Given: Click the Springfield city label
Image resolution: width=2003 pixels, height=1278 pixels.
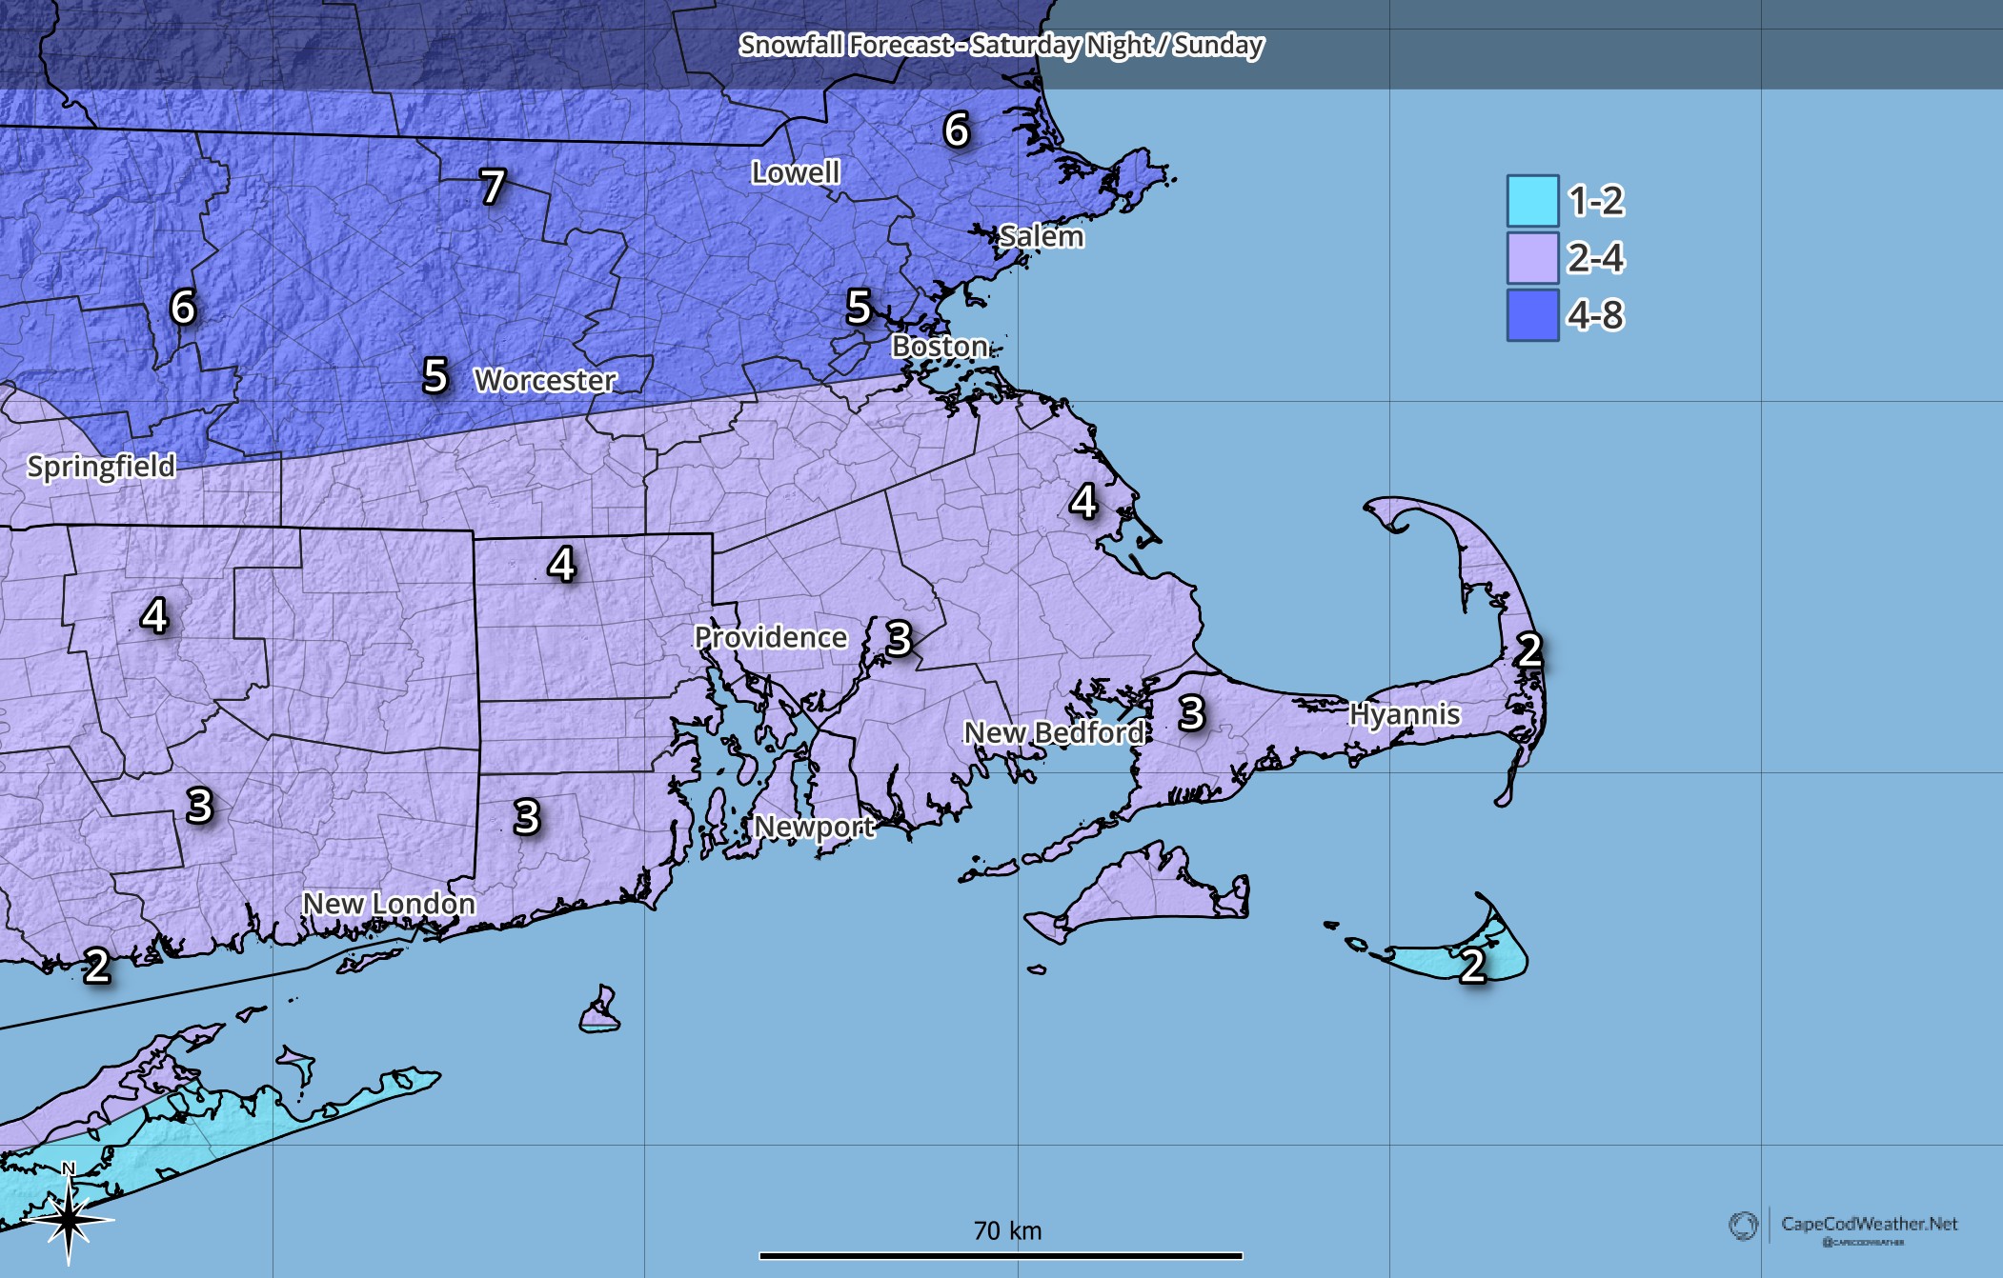Looking at the screenshot, I should [101, 467].
